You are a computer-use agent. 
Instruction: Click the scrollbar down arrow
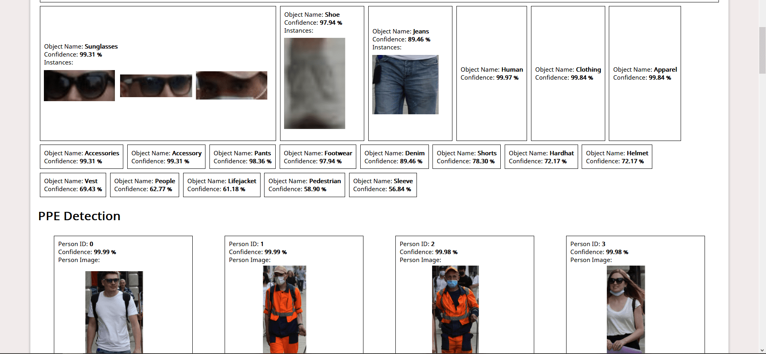pos(762,350)
